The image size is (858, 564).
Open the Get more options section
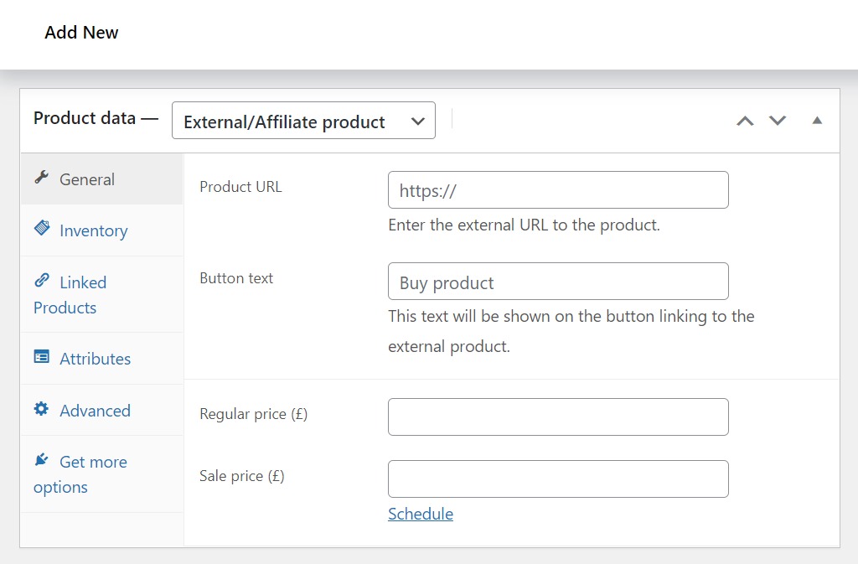pyautogui.click(x=80, y=473)
